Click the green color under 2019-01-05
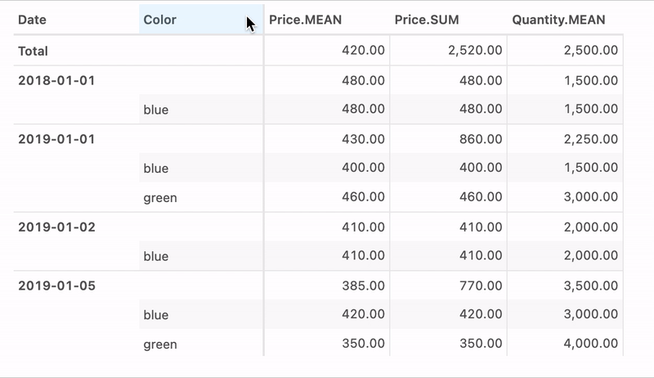Image resolution: width=654 pixels, height=378 pixels. pyautogui.click(x=160, y=344)
